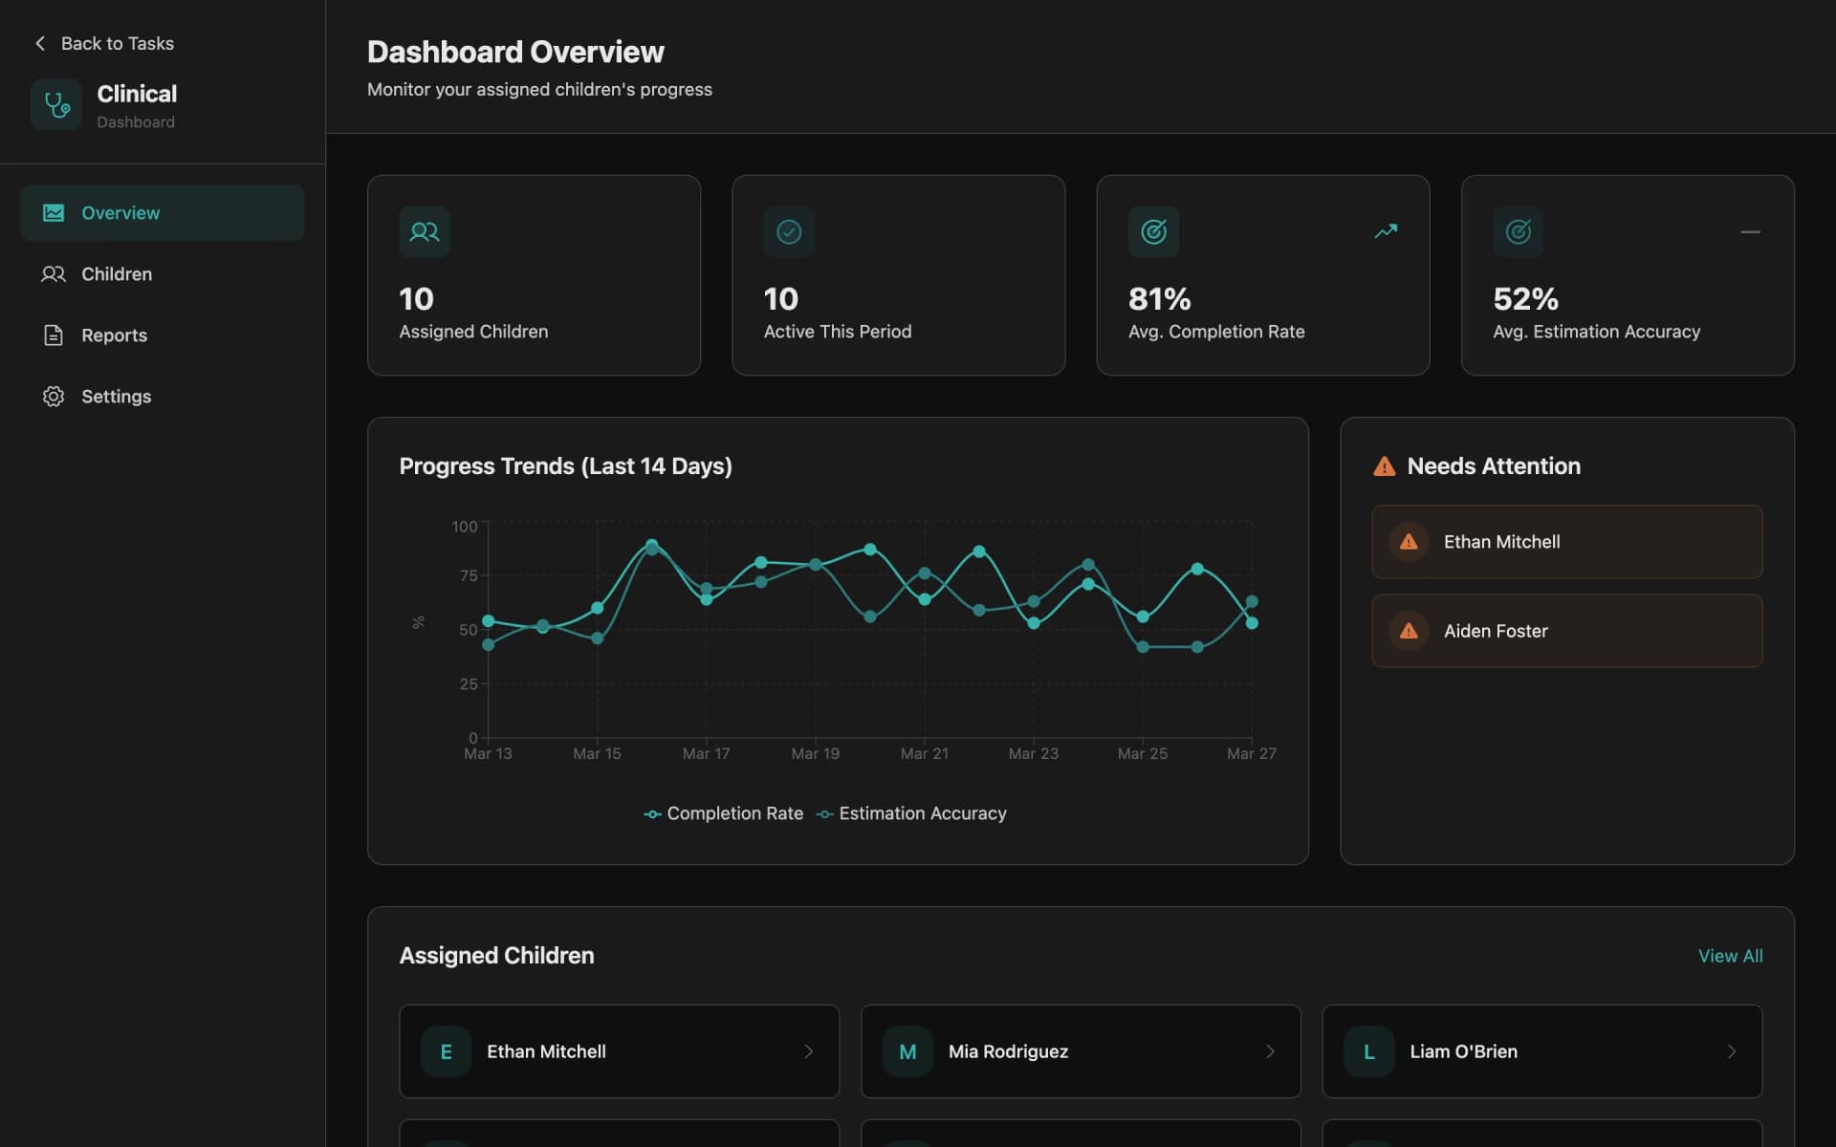Open Aiden Foster alert in Needs Attention
Image resolution: width=1836 pixels, height=1147 pixels.
pos(1567,631)
